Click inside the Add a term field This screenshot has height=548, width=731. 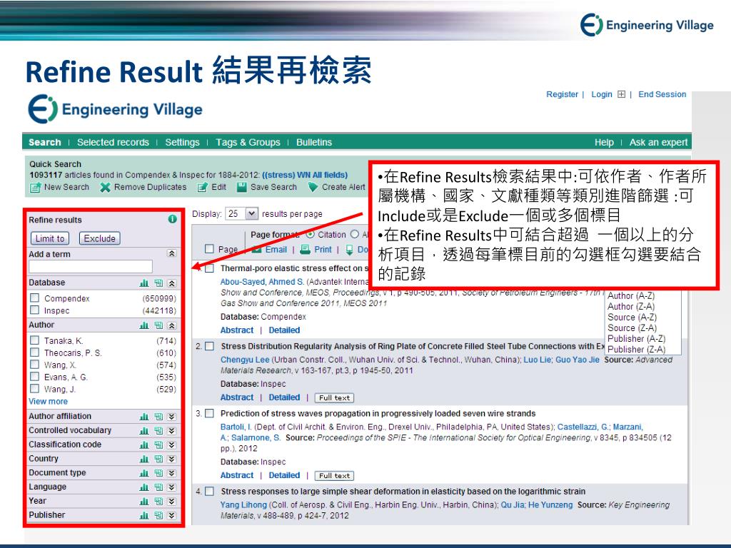[x=91, y=267]
